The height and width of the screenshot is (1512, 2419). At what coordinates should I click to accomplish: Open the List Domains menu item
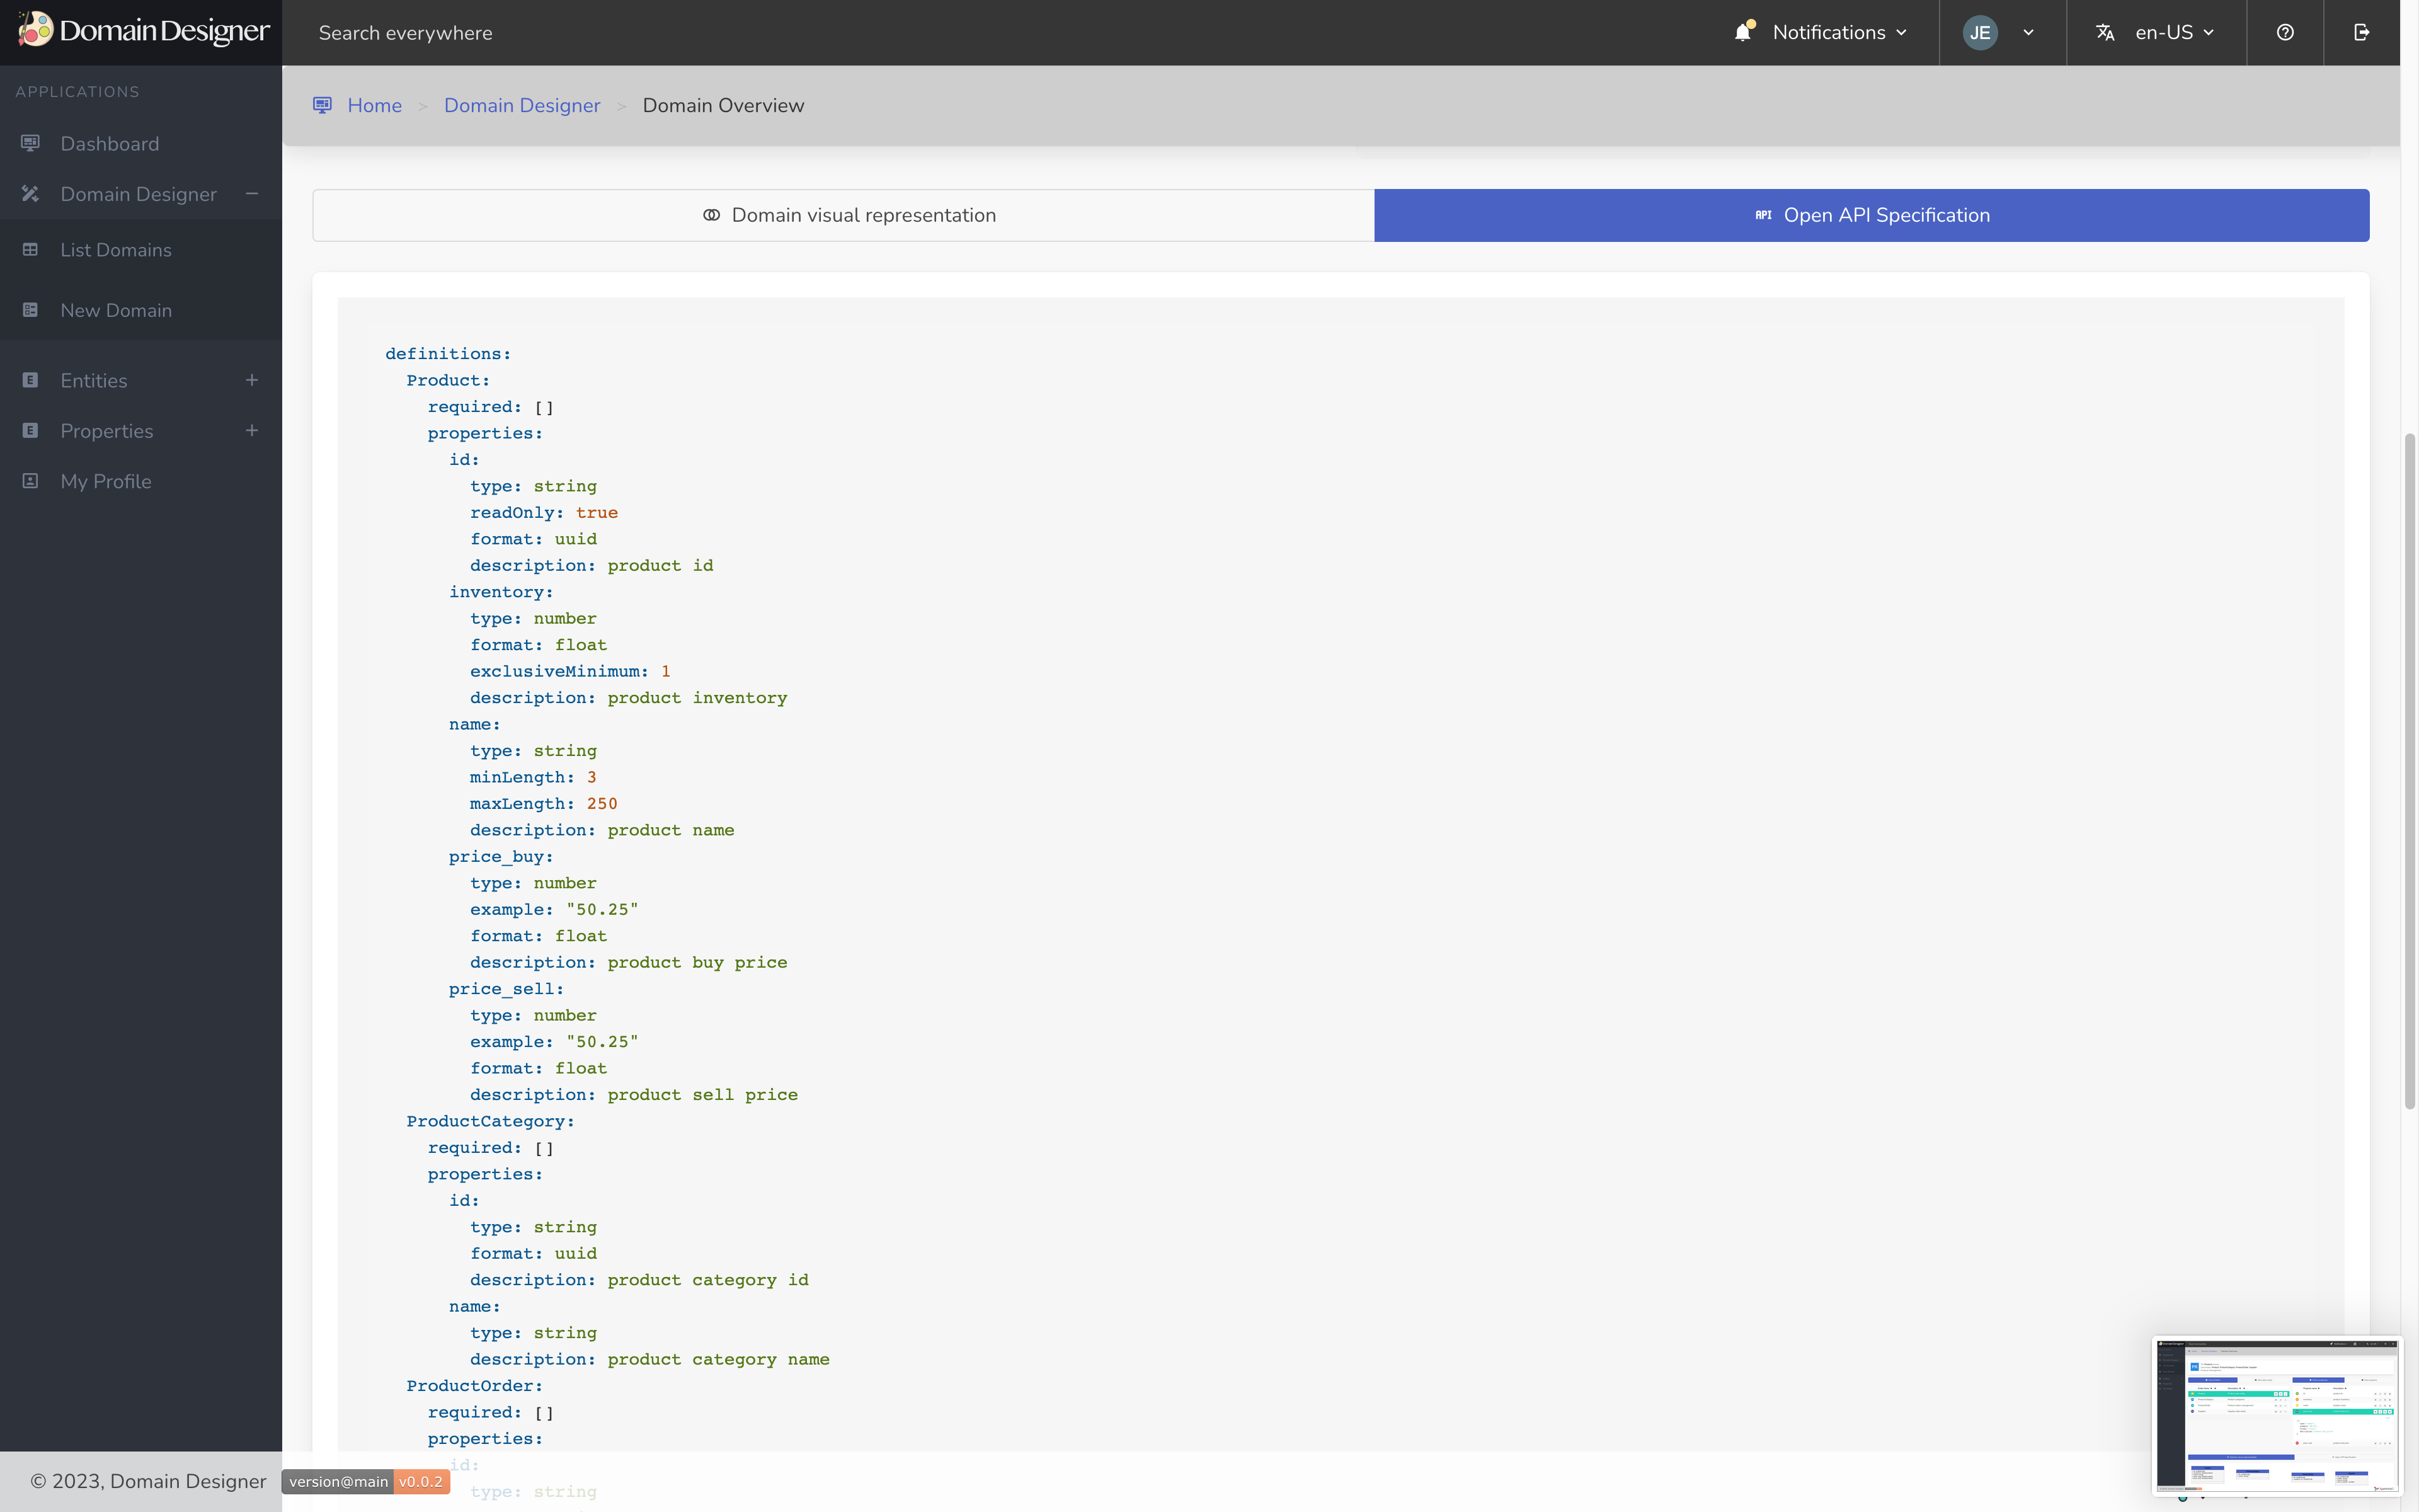116,250
